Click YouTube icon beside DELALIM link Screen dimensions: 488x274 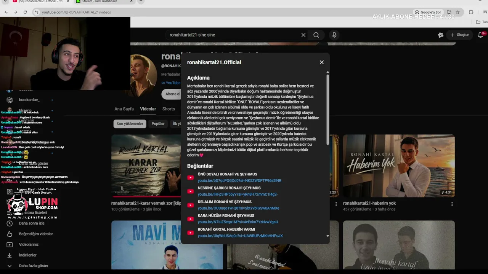[x=191, y=205]
